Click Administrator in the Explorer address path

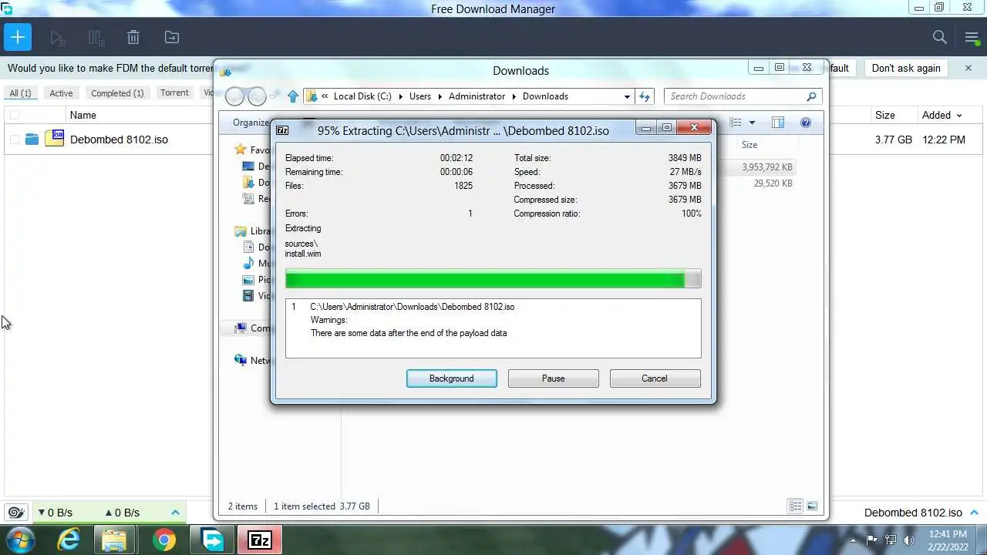pyautogui.click(x=477, y=96)
